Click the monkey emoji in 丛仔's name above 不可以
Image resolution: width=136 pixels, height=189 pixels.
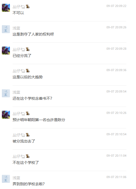[28, 6]
